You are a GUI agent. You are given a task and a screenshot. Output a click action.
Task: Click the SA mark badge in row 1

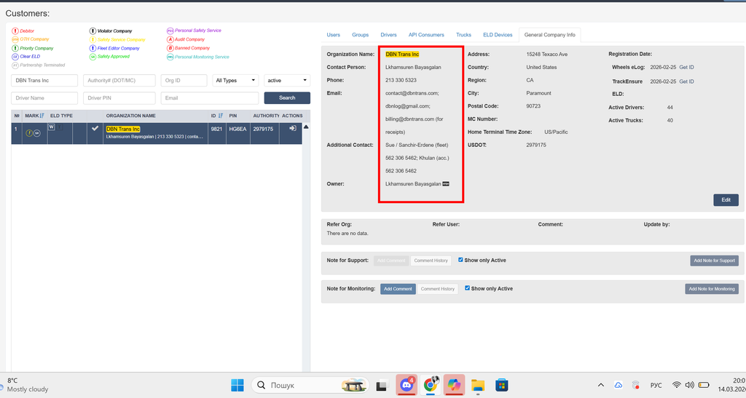pyautogui.click(x=36, y=133)
